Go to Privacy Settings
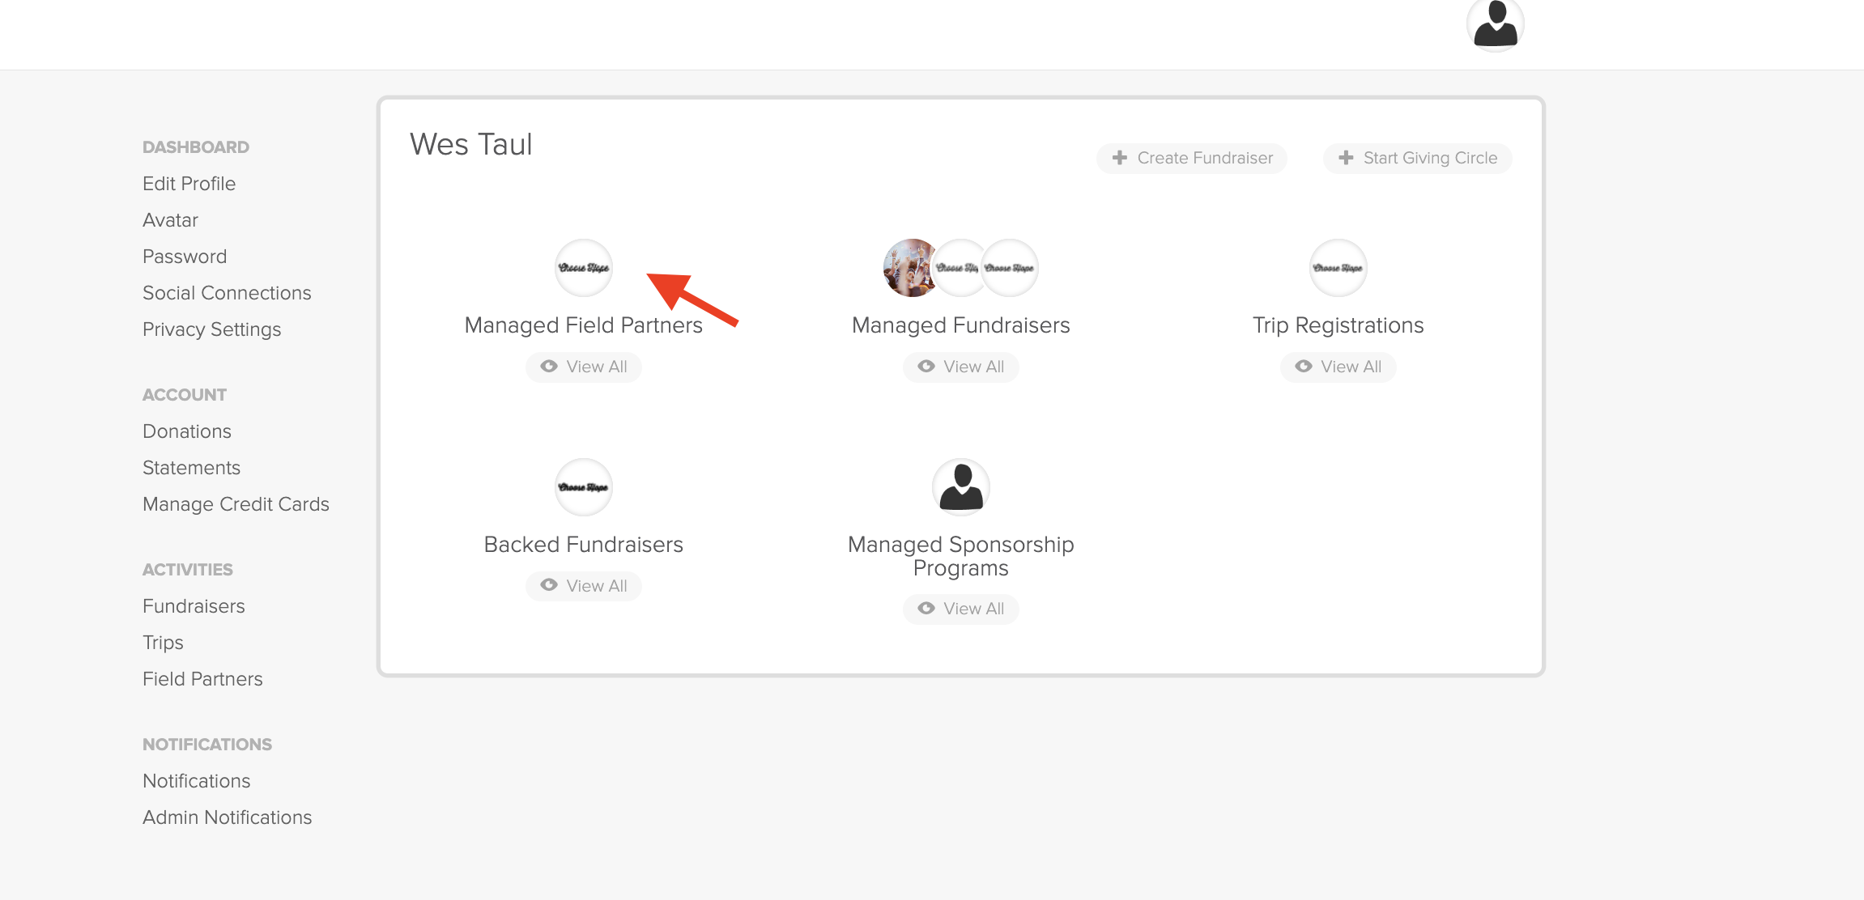 tap(211, 329)
